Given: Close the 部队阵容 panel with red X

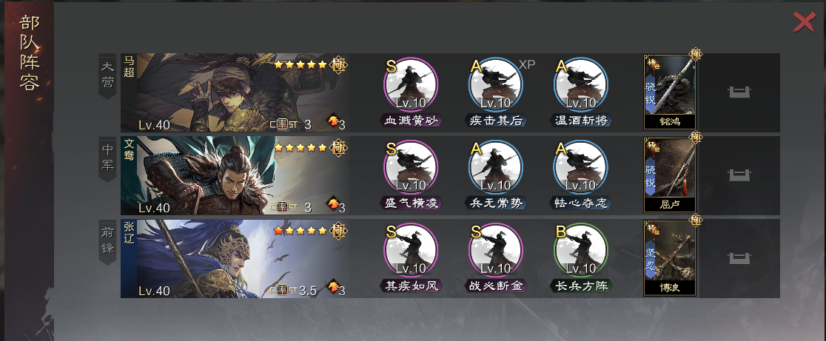Looking at the screenshot, I should click(x=804, y=22).
